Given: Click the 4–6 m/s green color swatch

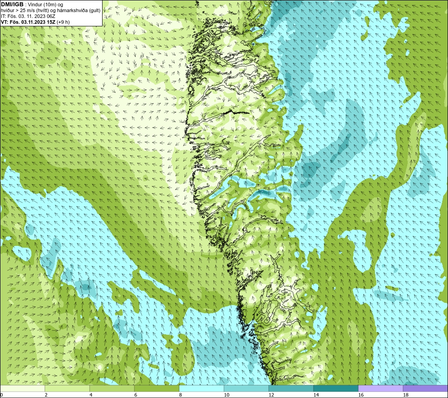Looking at the screenshot, I should tap(112, 388).
